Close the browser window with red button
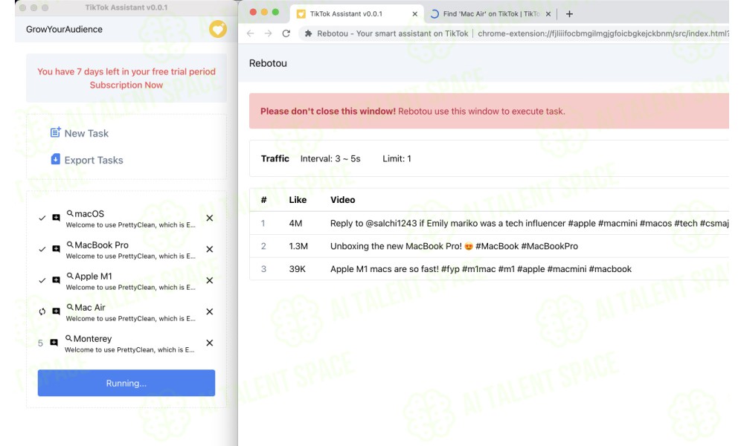Viewport: 744px width, 446px height. (x=253, y=13)
